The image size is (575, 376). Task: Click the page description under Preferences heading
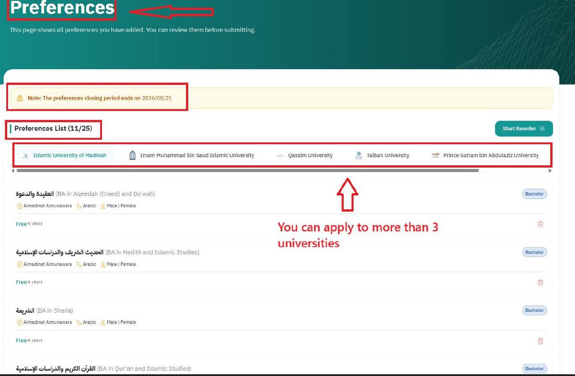pos(133,30)
